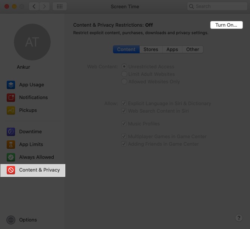Close the Screen Time window
The width and height of the screenshot is (250, 229).
(7, 6)
